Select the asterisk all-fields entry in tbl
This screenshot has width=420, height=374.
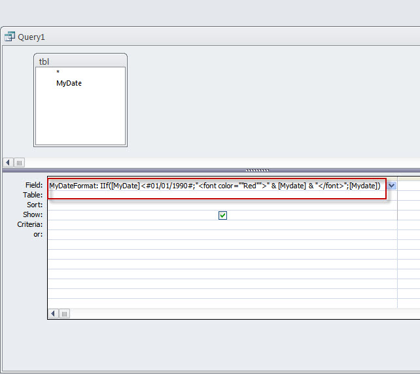click(x=58, y=72)
